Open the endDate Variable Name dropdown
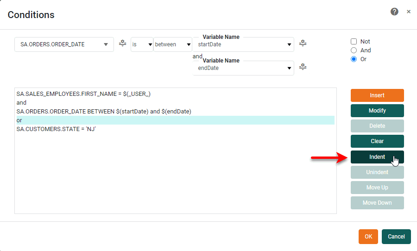 pos(244,68)
